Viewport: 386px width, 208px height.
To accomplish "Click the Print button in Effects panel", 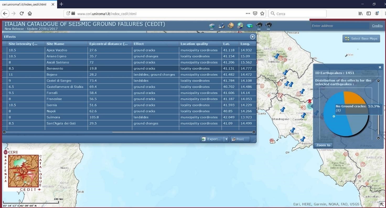I will [240, 139].
